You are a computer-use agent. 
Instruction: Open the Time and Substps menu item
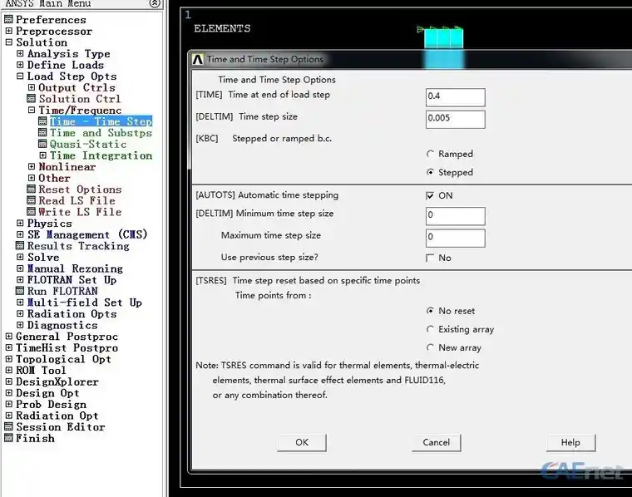(101, 132)
